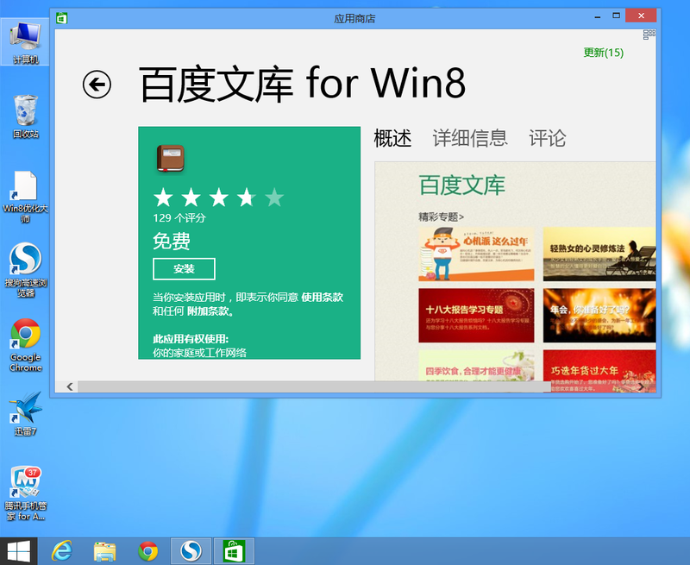
Task: Open the Store window menu icon in title bar
Action: coord(61,18)
